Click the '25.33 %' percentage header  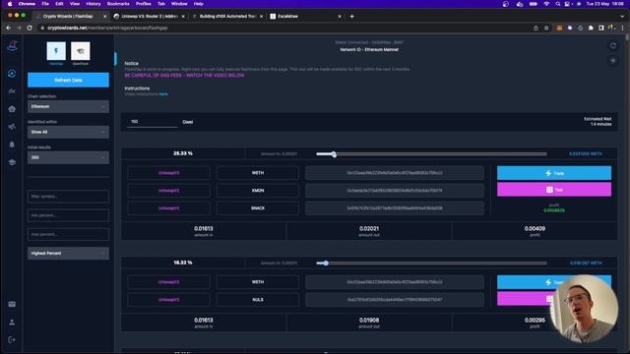183,153
